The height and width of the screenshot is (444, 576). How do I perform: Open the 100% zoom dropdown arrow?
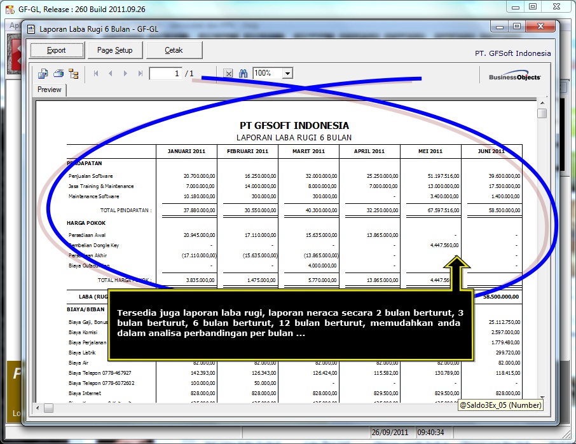(x=287, y=74)
